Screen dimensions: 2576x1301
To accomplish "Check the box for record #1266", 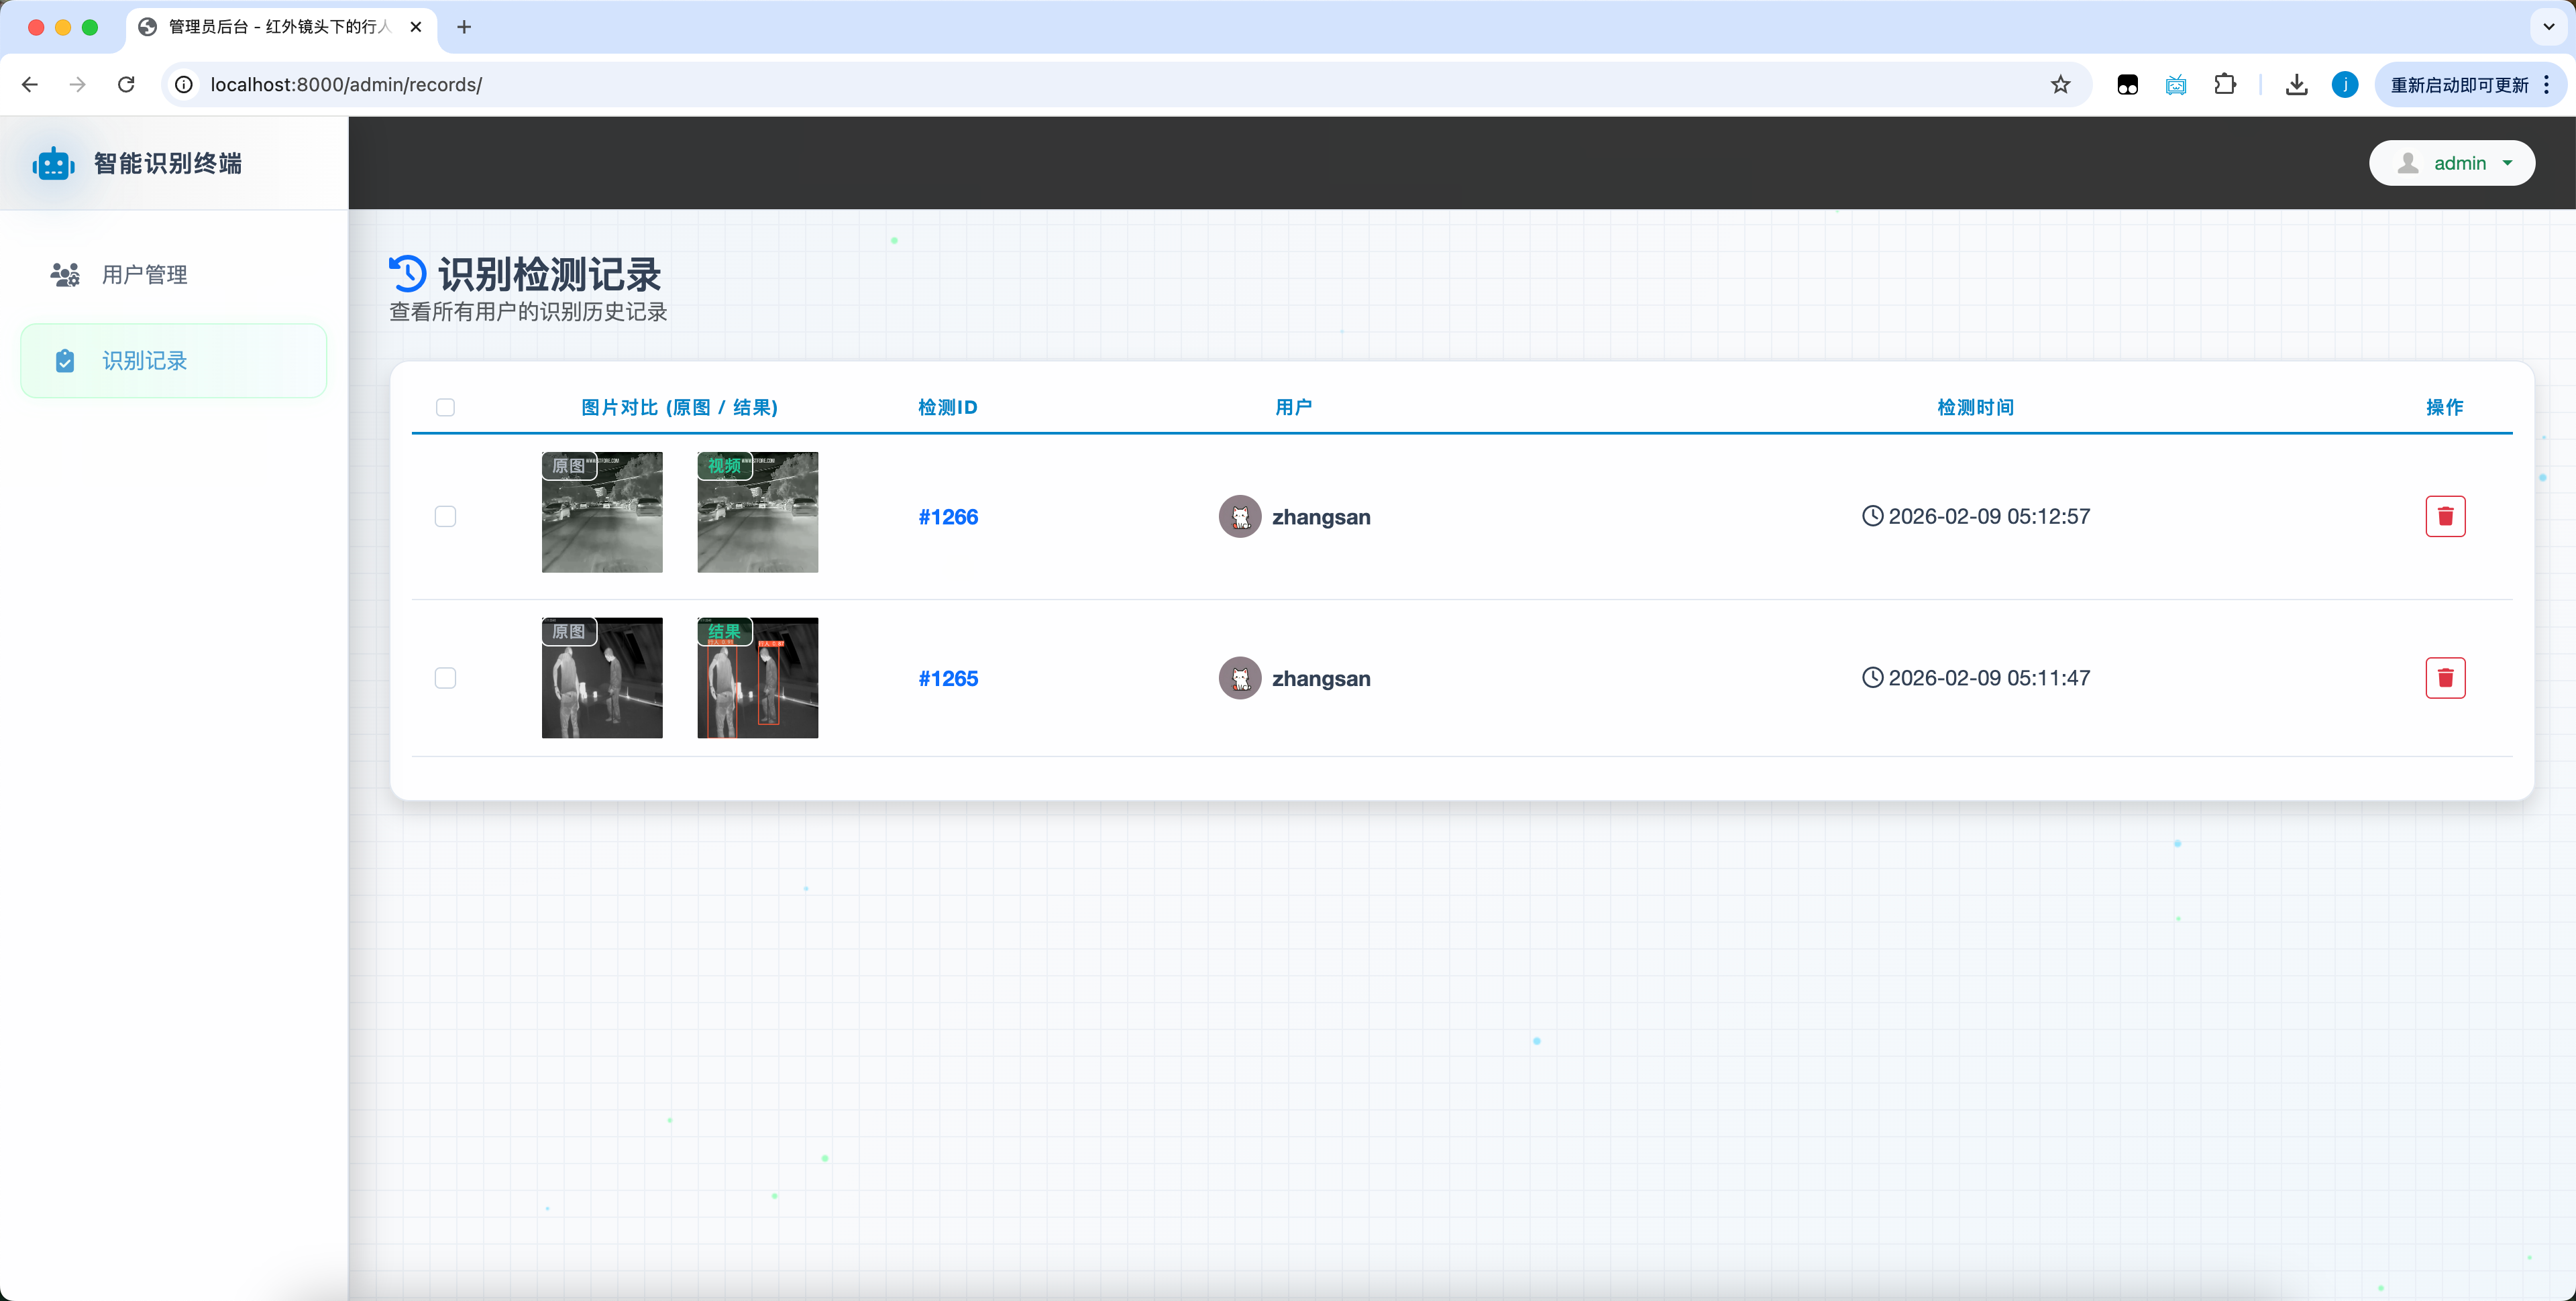I will point(445,516).
